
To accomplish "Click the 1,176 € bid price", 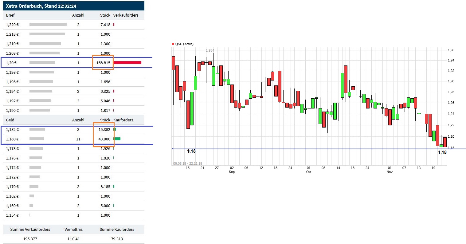I will coord(12,158).
